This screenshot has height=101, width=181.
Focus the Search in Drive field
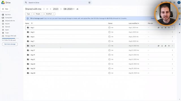pyautogui.click(x=58, y=3)
